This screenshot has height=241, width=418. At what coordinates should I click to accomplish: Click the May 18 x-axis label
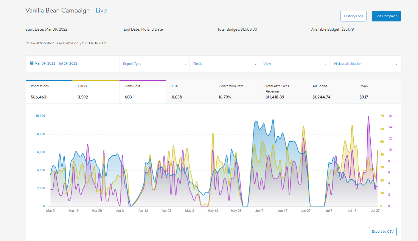(213, 211)
